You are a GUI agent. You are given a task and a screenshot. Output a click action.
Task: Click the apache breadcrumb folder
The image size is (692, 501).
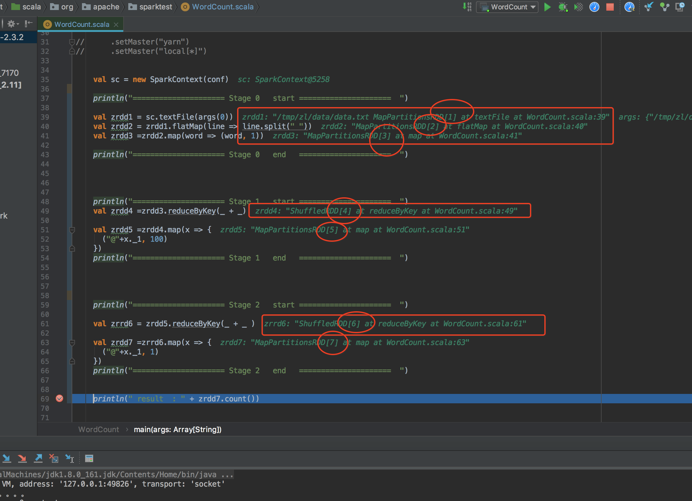(106, 7)
